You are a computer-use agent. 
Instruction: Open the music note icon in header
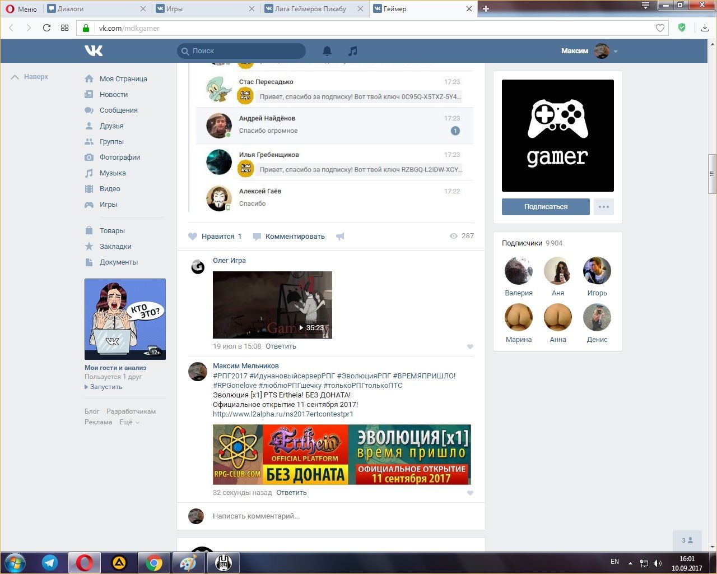click(x=352, y=51)
